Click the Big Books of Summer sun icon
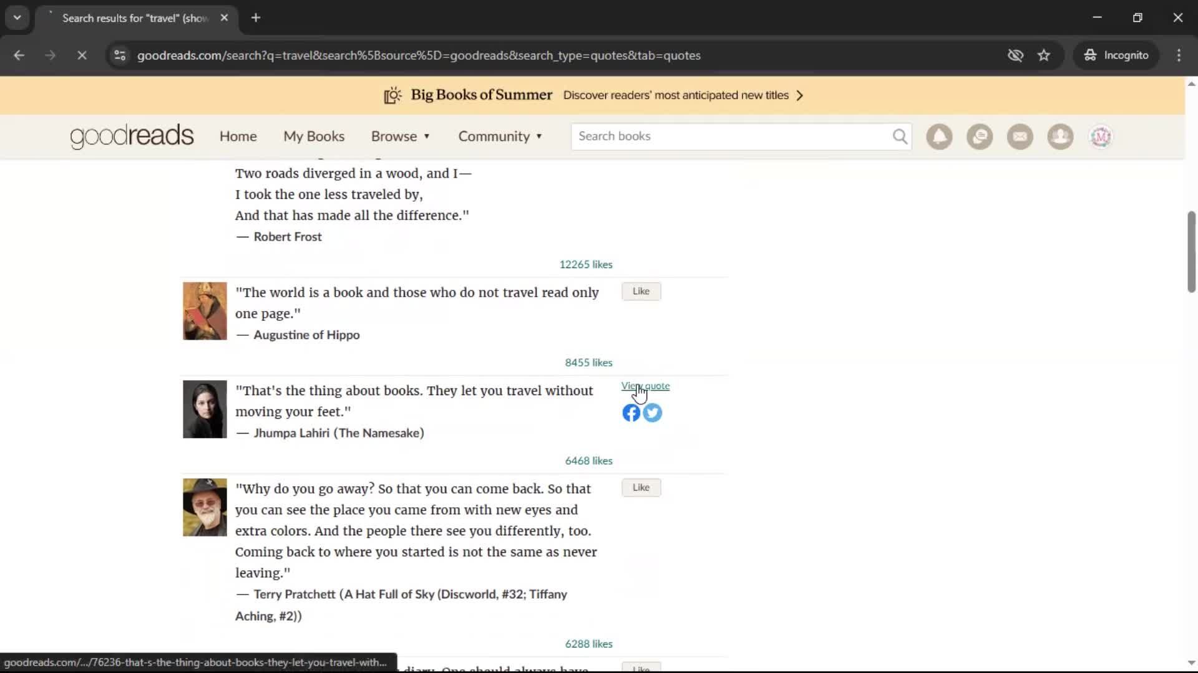Viewport: 1198px width, 673px height. point(392,95)
